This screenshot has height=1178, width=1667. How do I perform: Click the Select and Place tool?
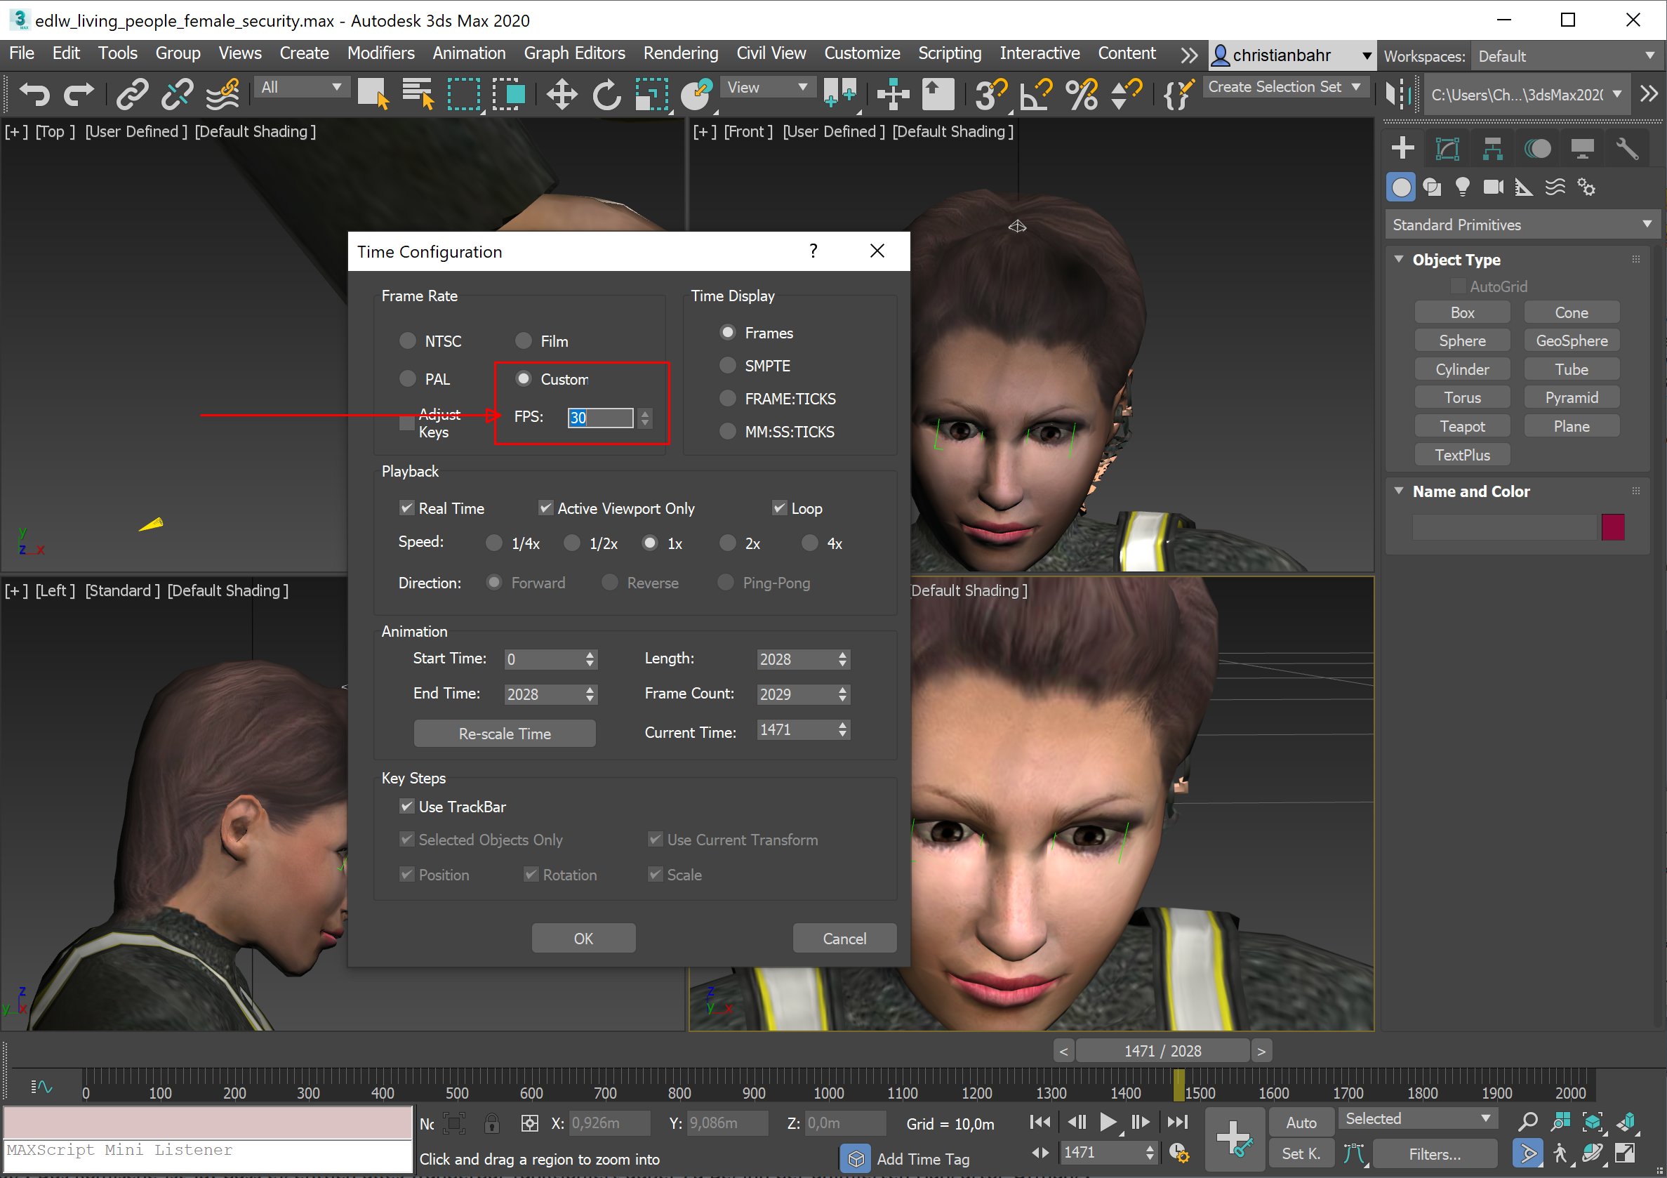697,95
